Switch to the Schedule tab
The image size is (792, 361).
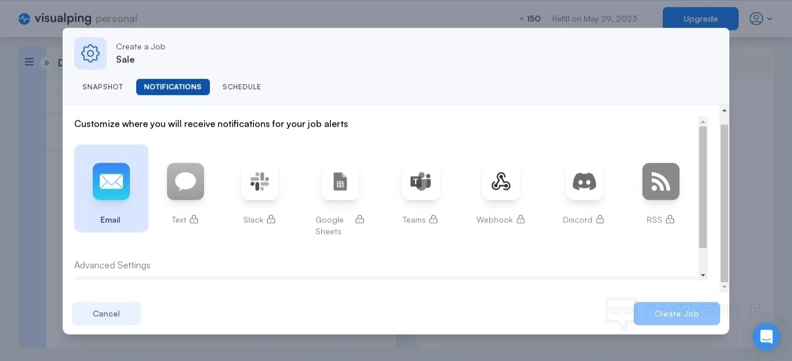(242, 87)
